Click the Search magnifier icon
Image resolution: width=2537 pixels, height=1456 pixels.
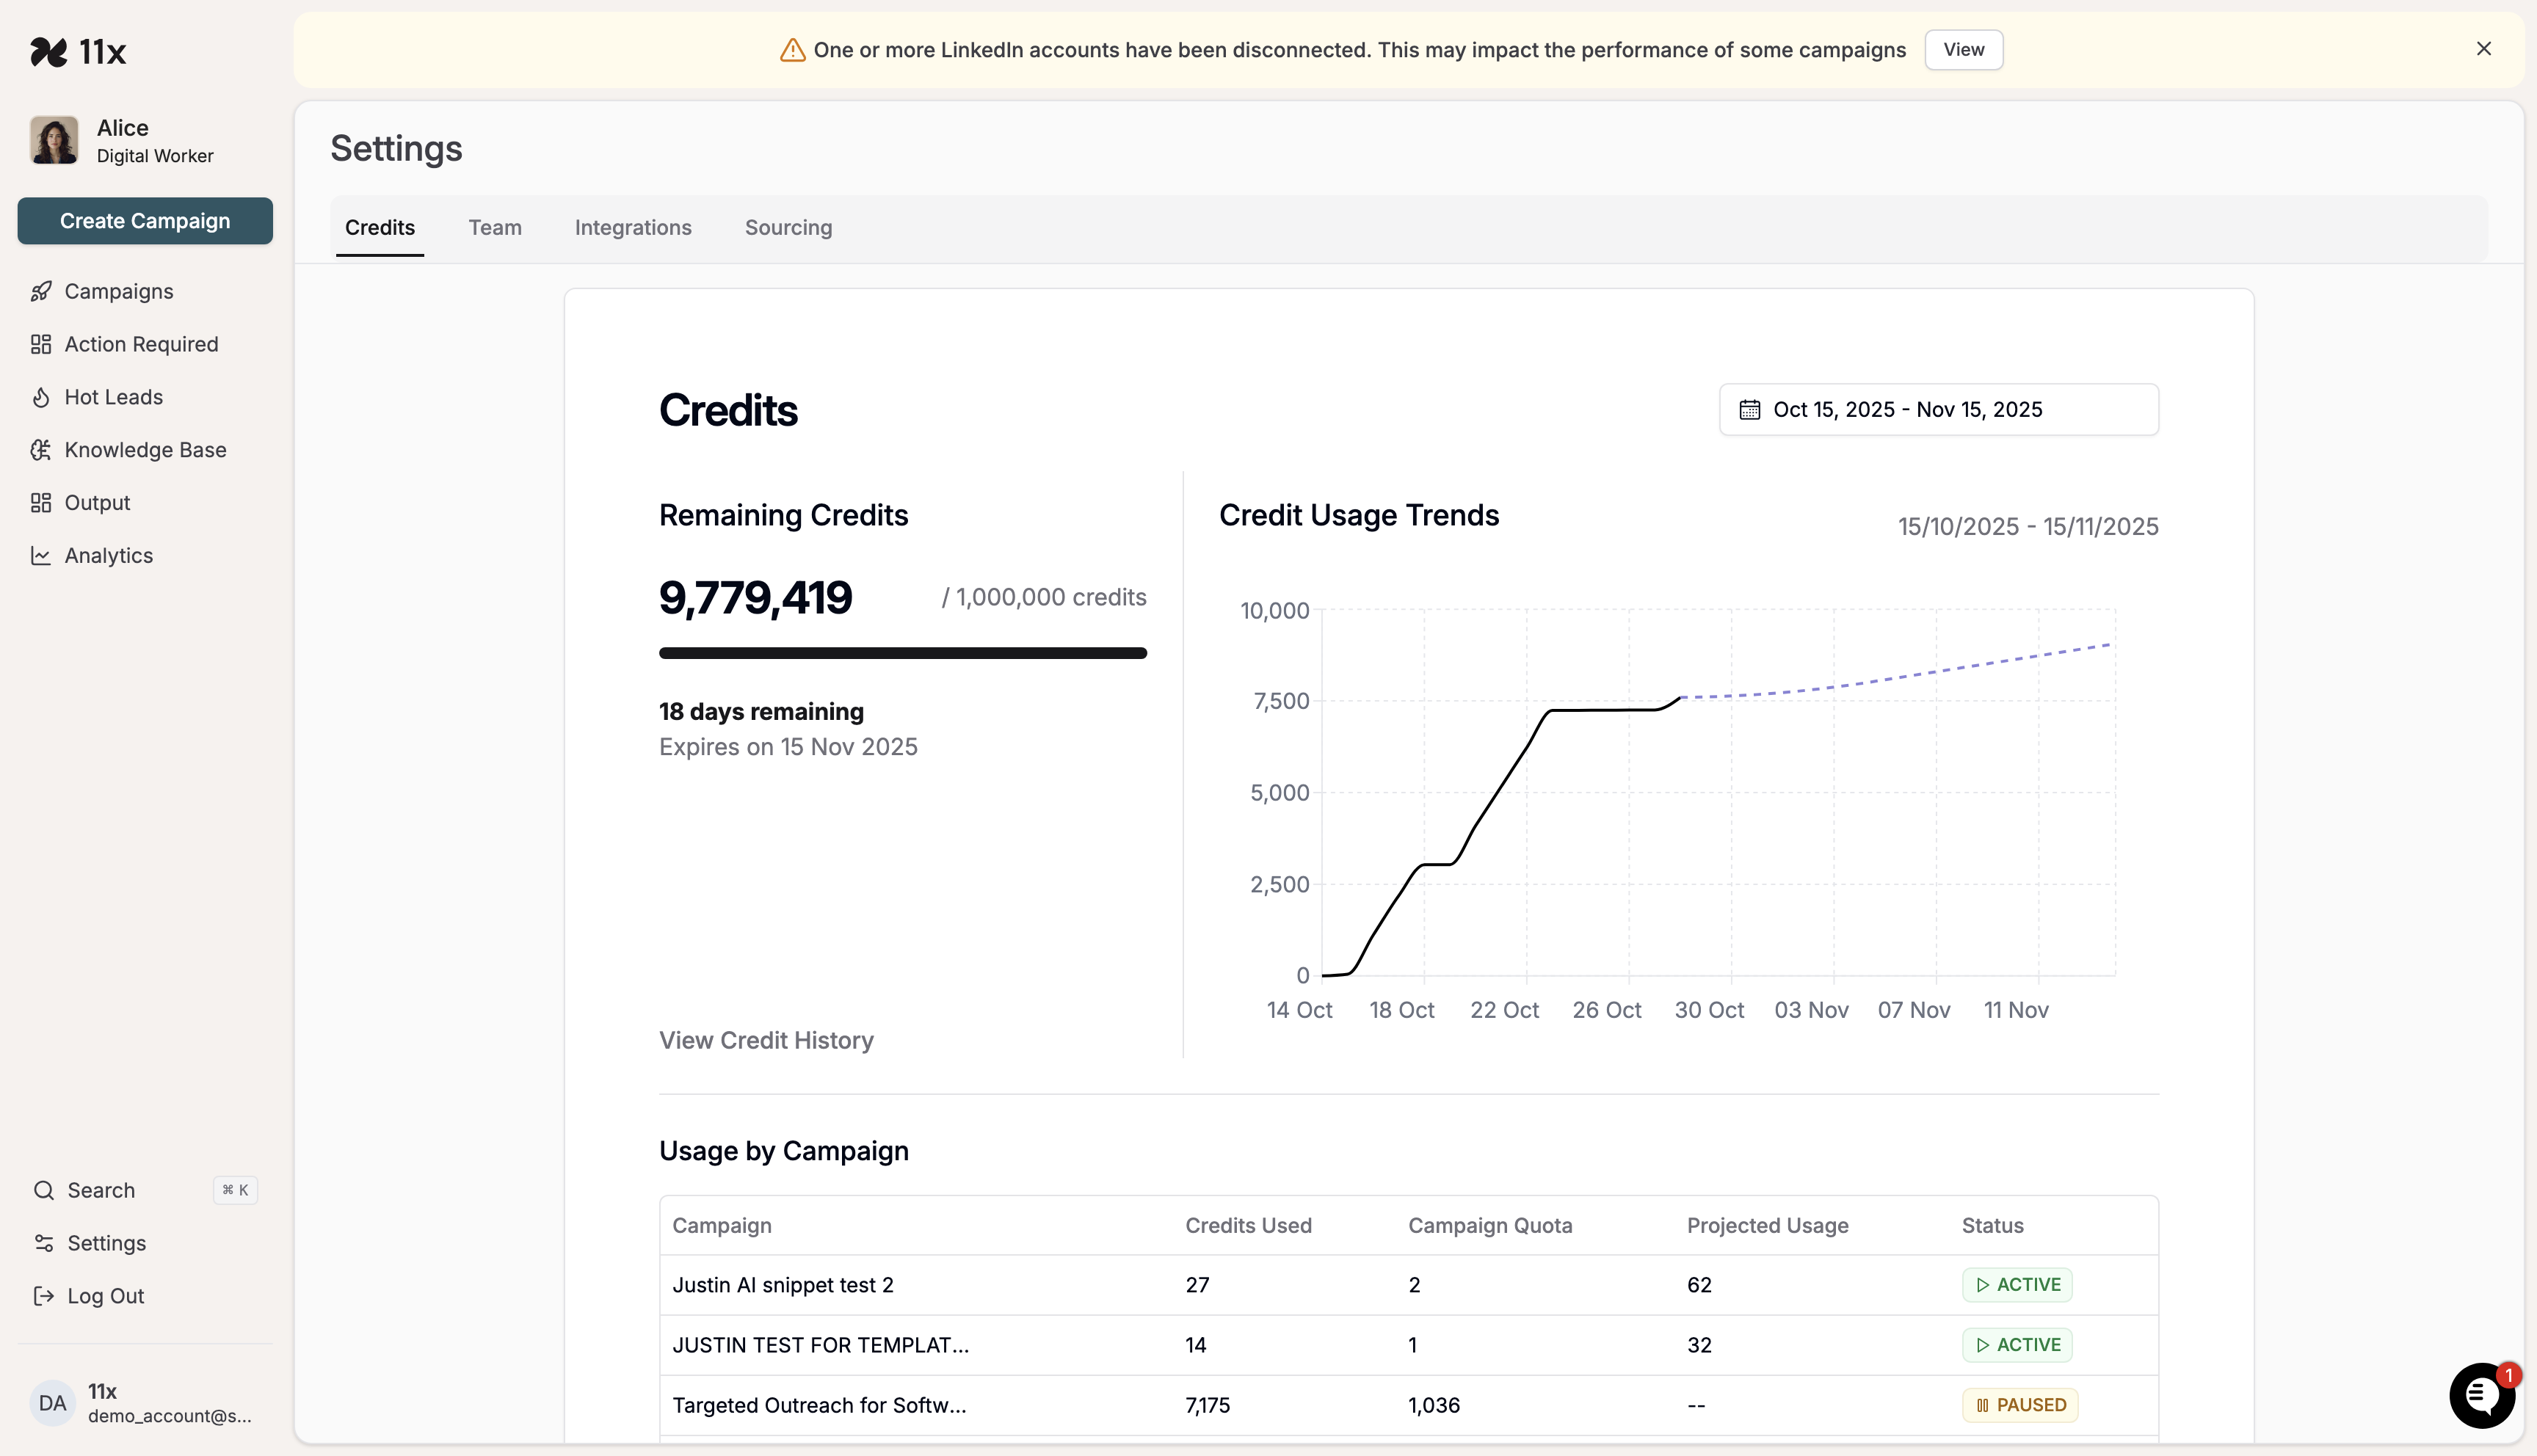[x=44, y=1190]
